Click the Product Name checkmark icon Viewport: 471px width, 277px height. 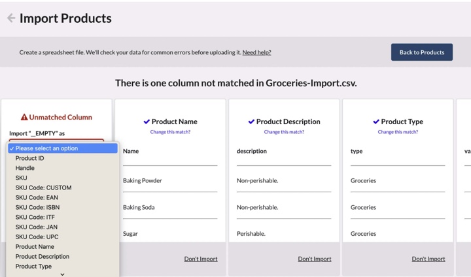147,122
